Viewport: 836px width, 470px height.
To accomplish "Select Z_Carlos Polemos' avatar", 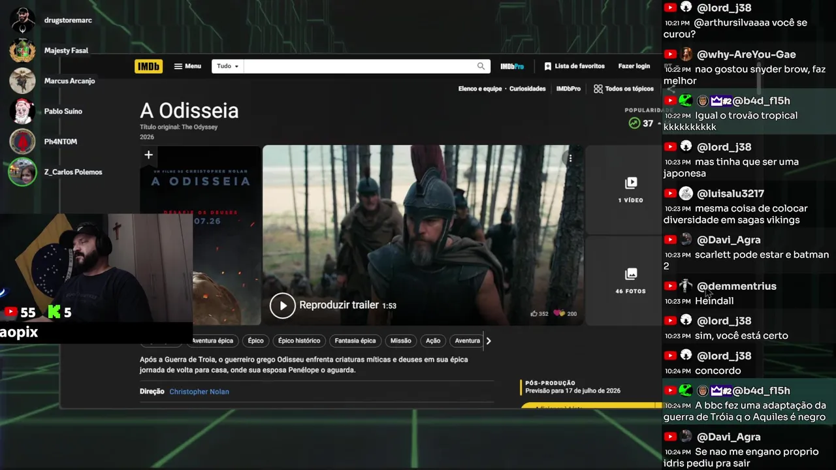I will pyautogui.click(x=22, y=172).
